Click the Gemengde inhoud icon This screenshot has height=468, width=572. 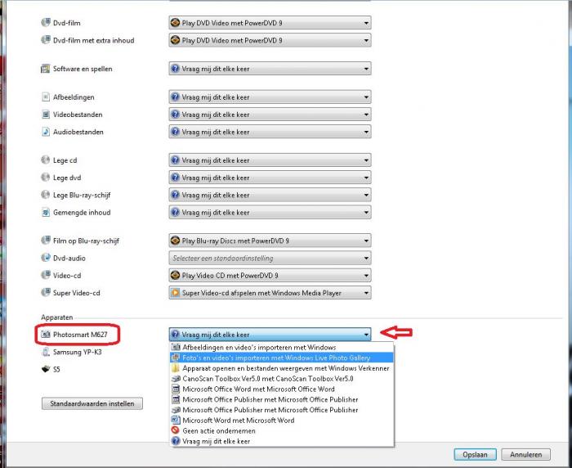click(x=46, y=212)
